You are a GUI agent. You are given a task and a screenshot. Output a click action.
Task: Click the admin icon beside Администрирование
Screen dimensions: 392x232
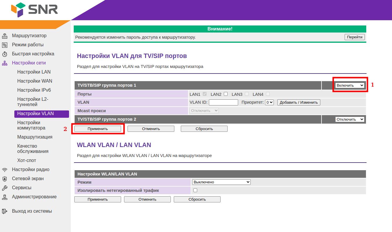coord(5,197)
